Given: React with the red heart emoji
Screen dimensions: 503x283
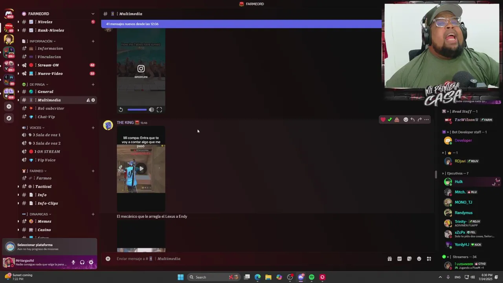Looking at the screenshot, I should coord(383,119).
